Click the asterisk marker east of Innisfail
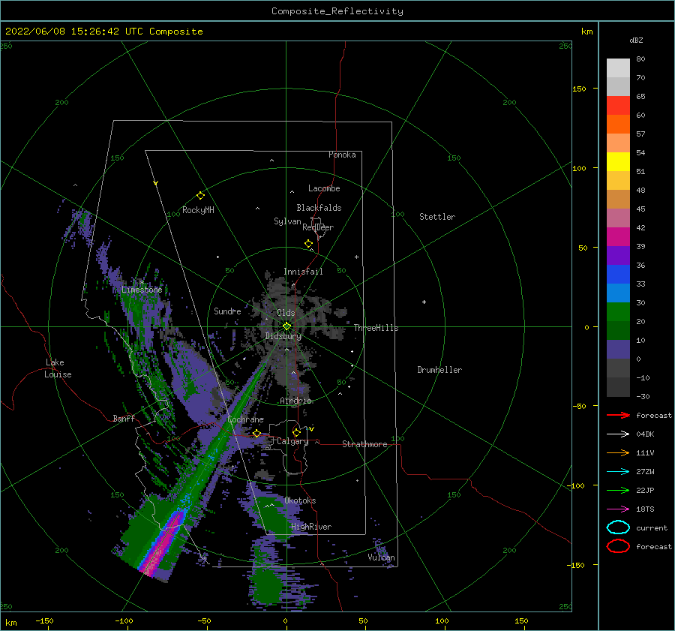This screenshot has height=631, width=675. pyautogui.click(x=356, y=257)
